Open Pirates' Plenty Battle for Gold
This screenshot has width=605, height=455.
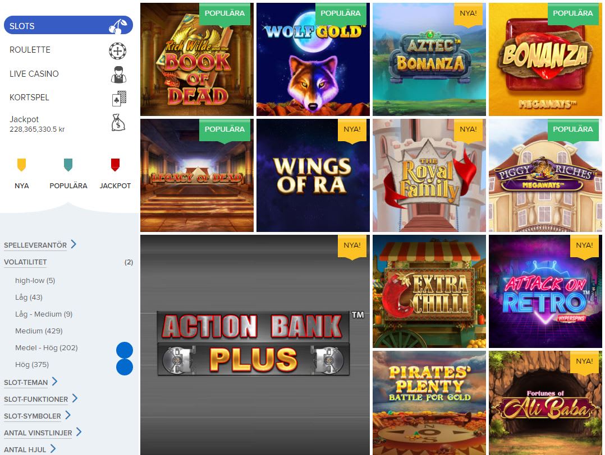429,403
